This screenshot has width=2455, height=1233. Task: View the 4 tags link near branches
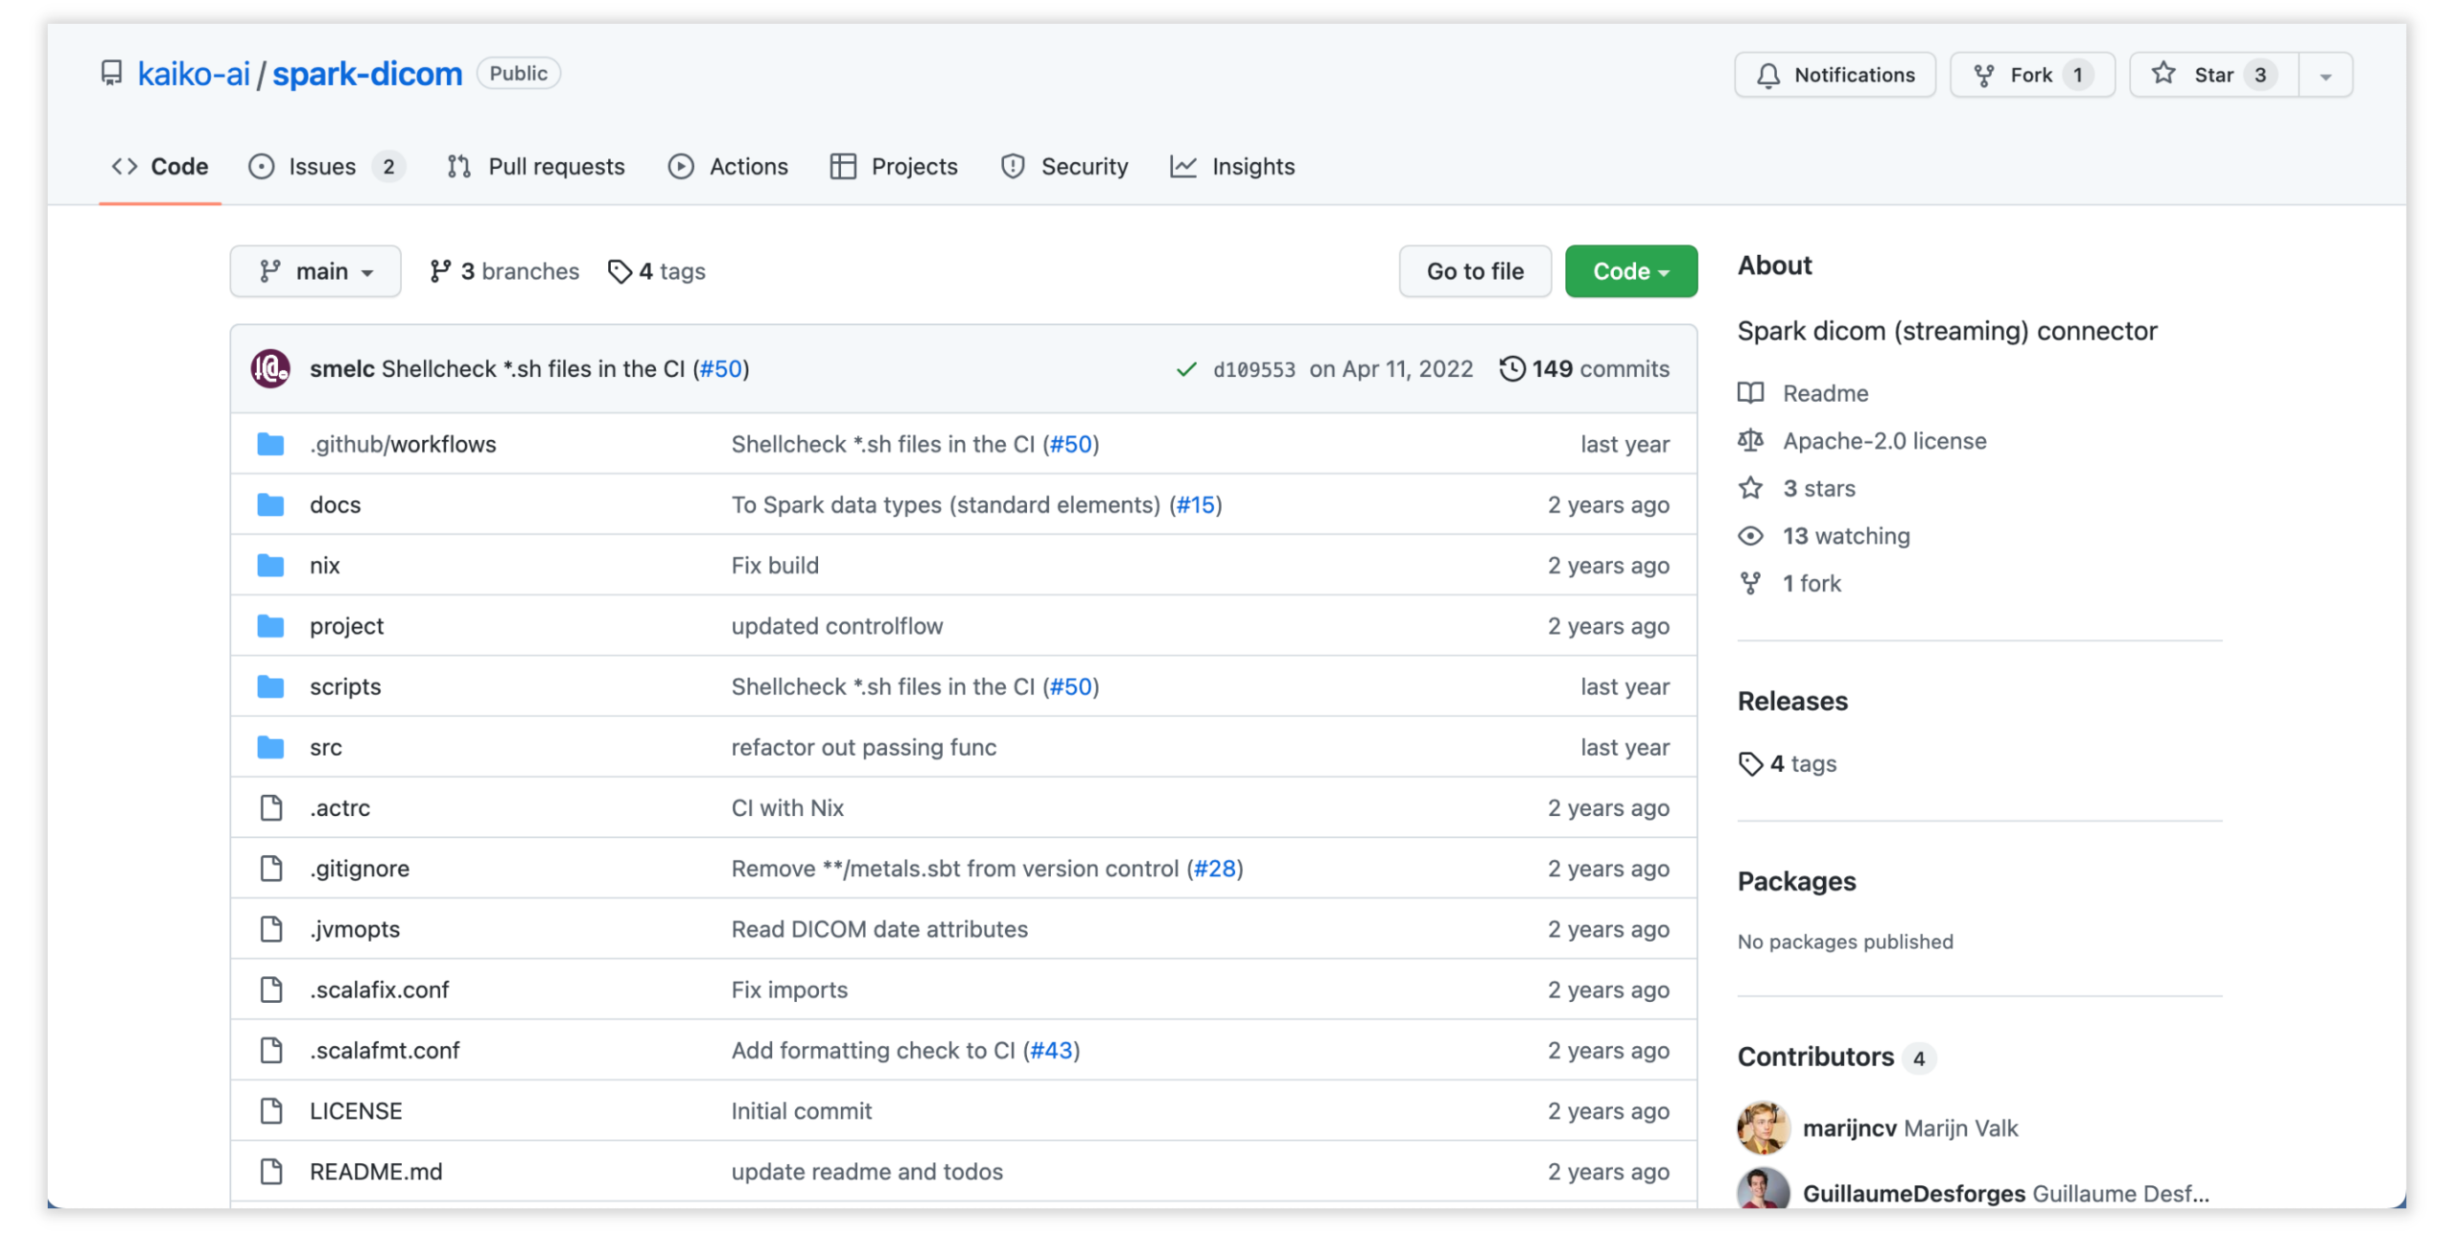pyautogui.click(x=656, y=271)
